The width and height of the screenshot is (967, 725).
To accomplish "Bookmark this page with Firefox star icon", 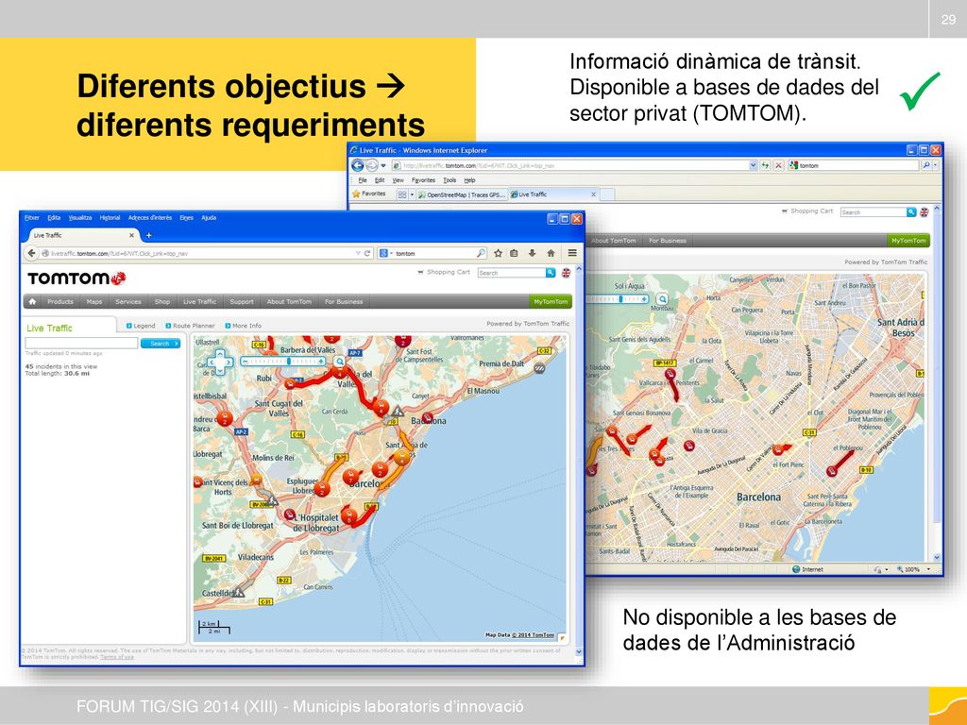I will (498, 253).
